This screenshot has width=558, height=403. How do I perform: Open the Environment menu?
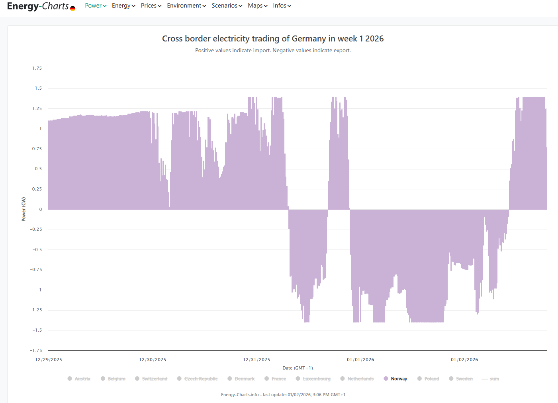pyautogui.click(x=186, y=6)
